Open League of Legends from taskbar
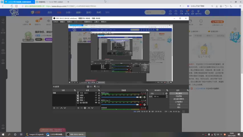Viewport: 243px width, 137px height. pos(35,134)
